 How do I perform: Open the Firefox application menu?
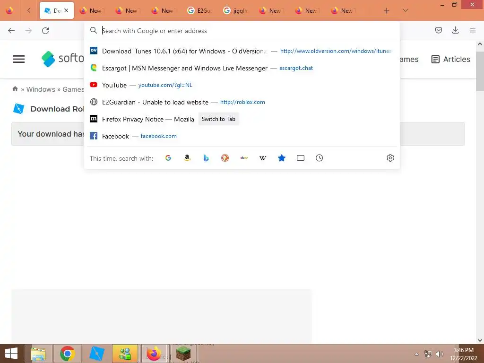473,30
